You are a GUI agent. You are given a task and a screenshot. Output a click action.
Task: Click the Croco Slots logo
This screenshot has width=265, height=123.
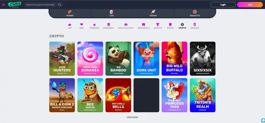point(14,5)
